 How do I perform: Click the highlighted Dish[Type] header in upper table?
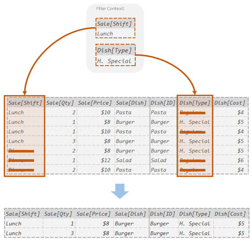195,103
